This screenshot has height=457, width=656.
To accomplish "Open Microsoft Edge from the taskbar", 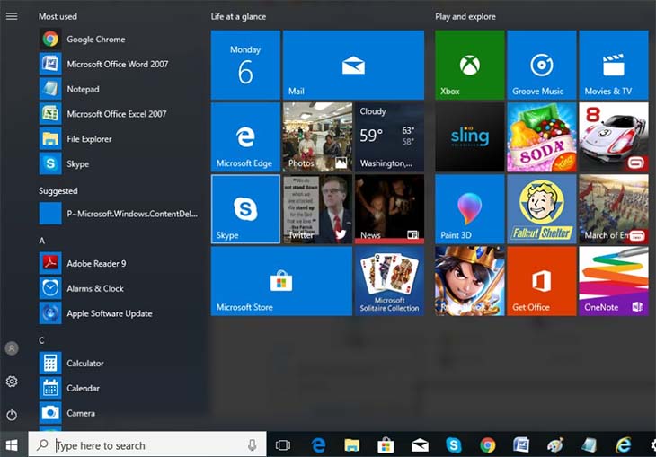I will point(318,445).
